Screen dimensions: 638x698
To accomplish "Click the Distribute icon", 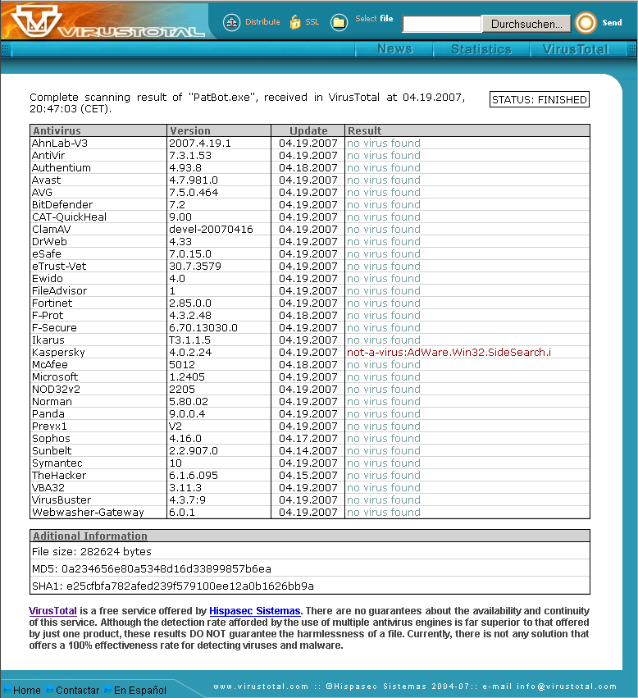I will pyautogui.click(x=231, y=22).
